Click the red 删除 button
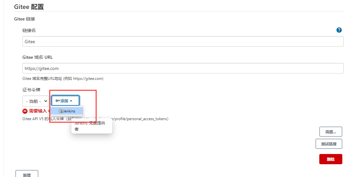The width and height of the screenshot is (350, 177). point(330,159)
